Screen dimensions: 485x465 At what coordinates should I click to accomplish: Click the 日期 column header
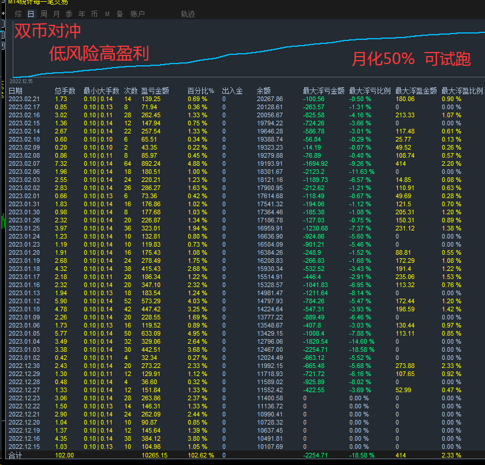(x=16, y=91)
